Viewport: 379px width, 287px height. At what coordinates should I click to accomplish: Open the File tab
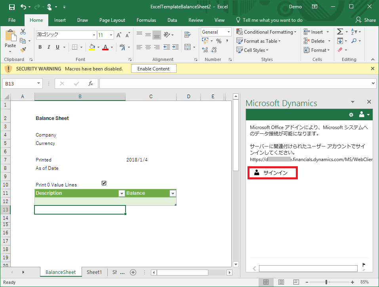(12, 20)
